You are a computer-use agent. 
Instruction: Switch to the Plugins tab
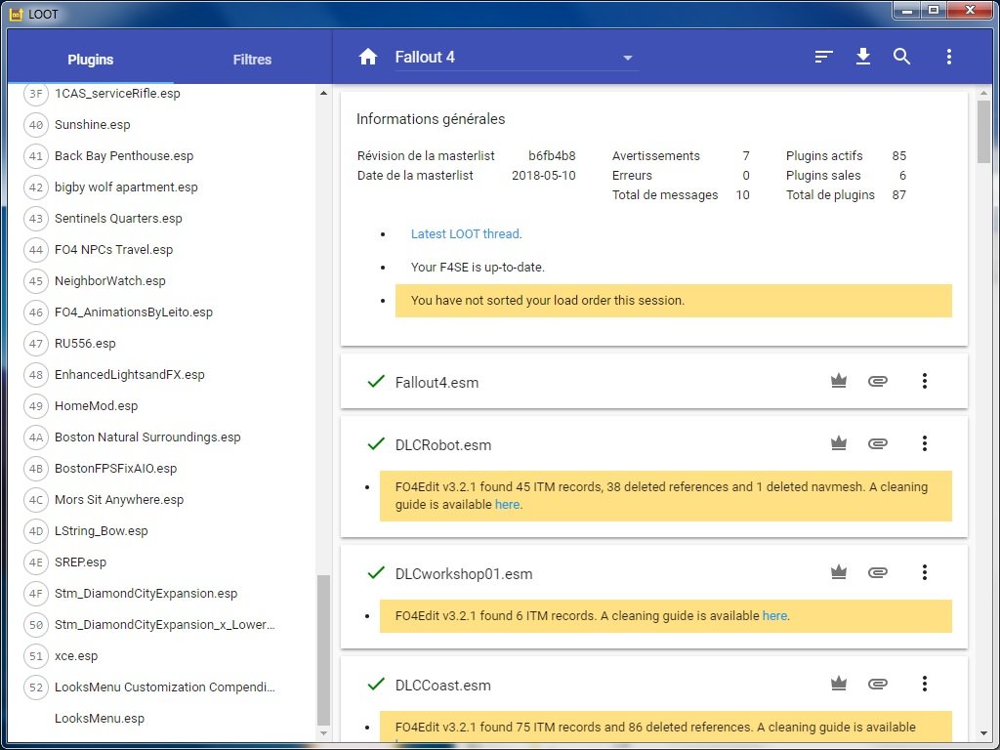point(91,60)
